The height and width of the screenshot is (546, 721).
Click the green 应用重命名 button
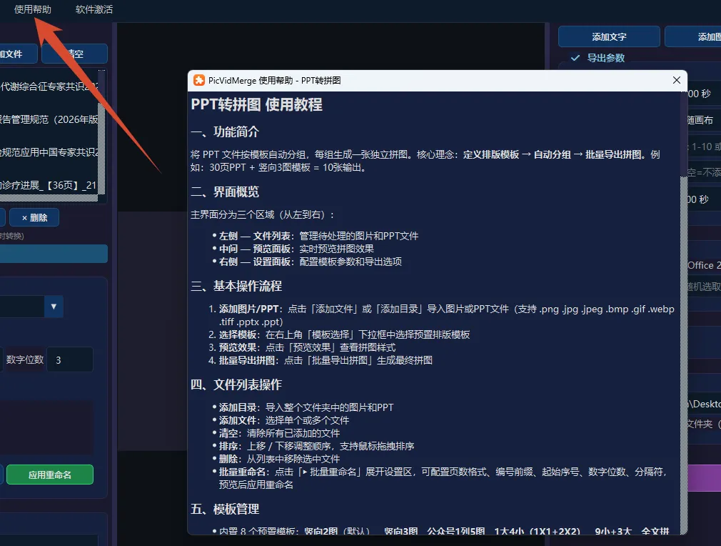(50, 475)
